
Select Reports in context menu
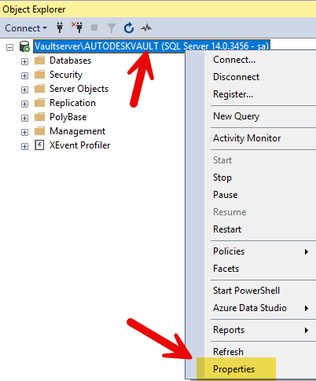point(229,330)
